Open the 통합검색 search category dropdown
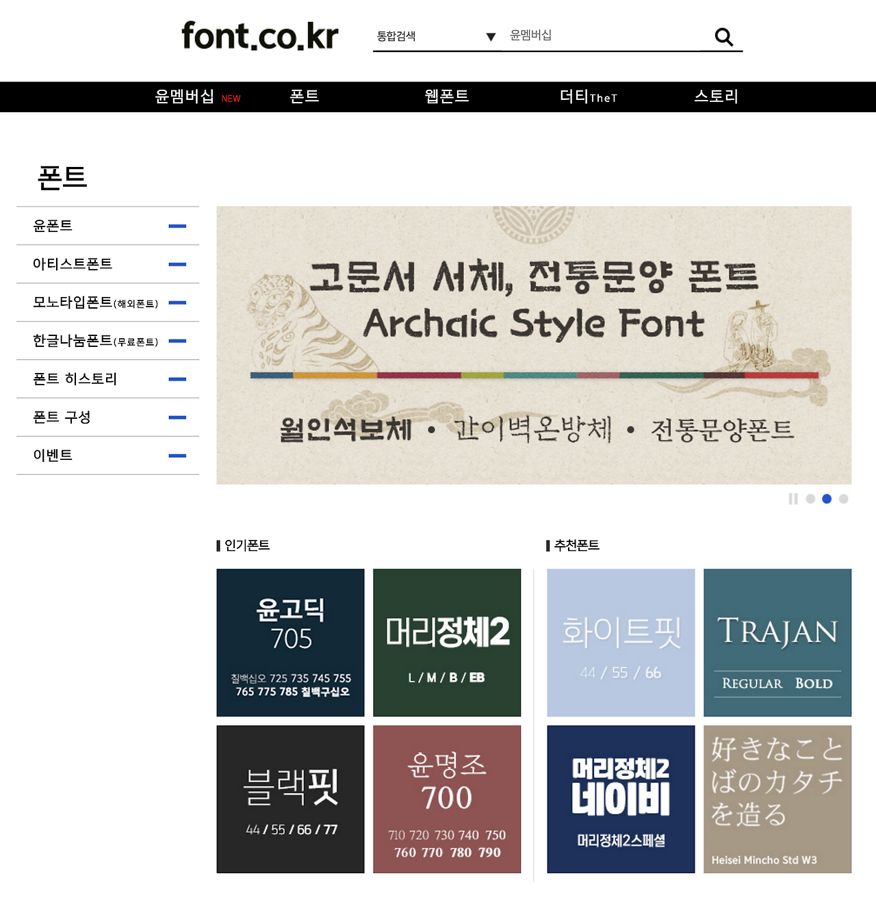This screenshot has width=876, height=902. click(x=437, y=36)
